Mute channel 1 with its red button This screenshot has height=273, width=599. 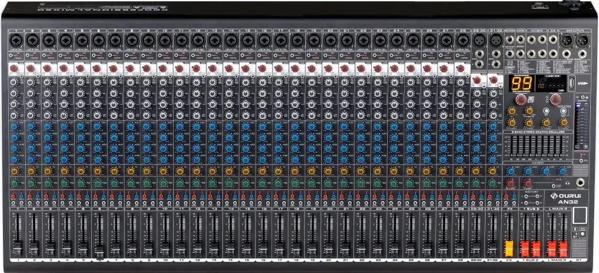[x=13, y=196]
